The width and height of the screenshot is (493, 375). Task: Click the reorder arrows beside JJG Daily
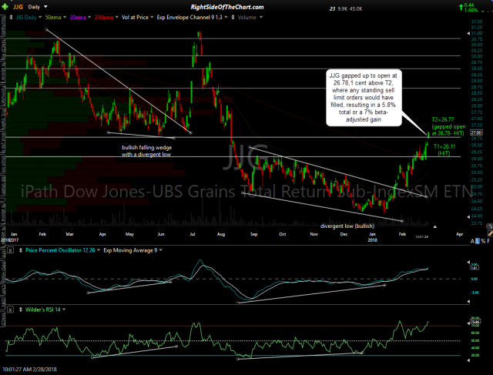tap(12, 17)
